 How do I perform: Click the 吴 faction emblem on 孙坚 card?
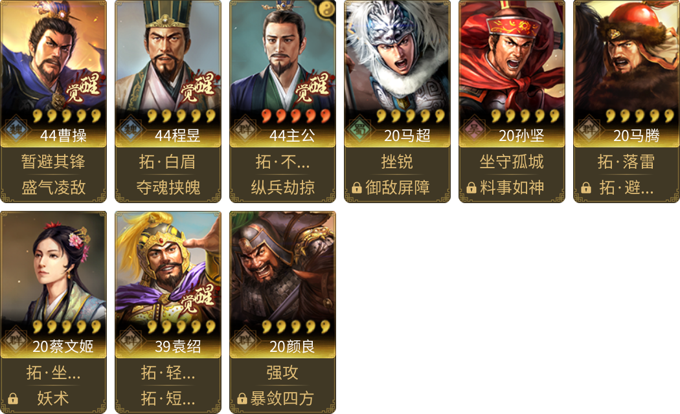coord(475,129)
